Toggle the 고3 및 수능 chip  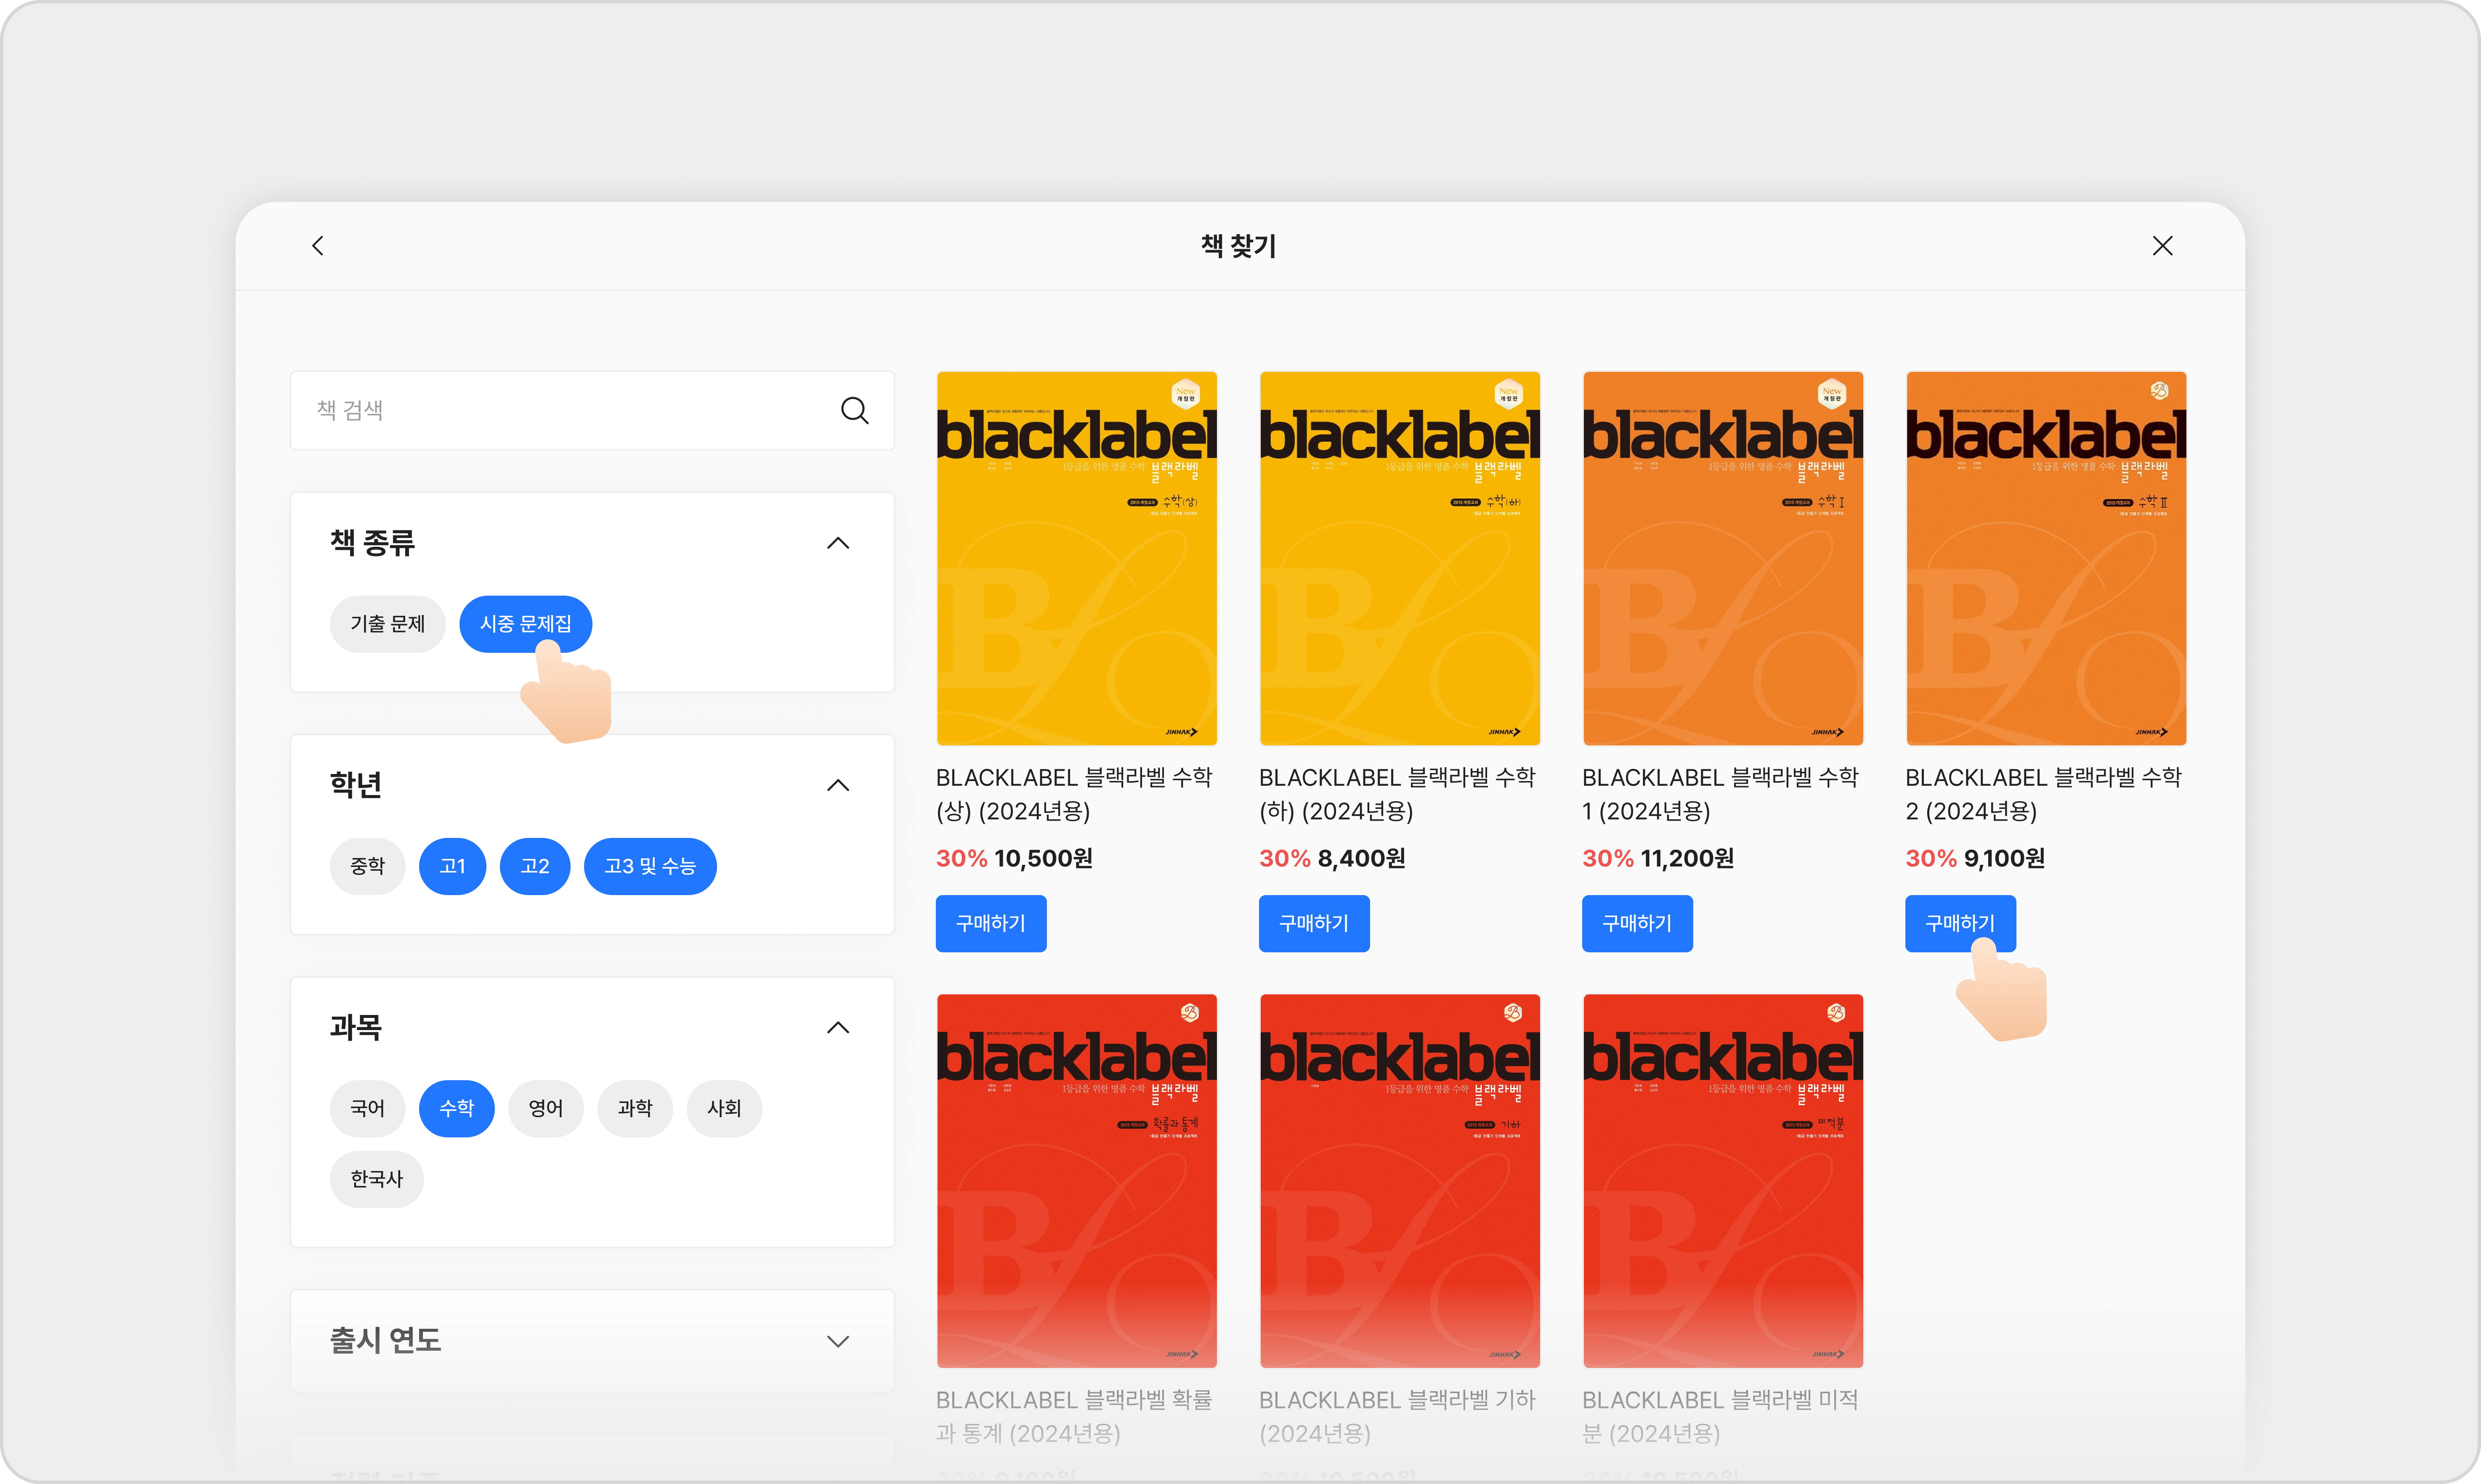(650, 866)
